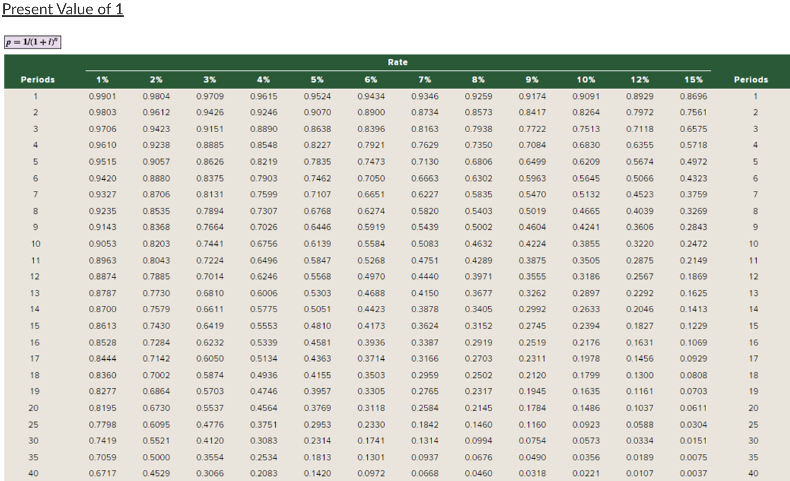Click cell 0.2584 in the 7% column
This screenshot has height=481, width=790.
coord(425,408)
